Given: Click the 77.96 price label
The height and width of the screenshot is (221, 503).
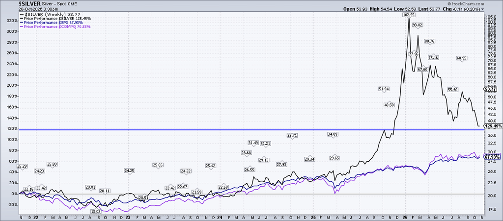Looking at the screenshot, I should pos(414,54).
